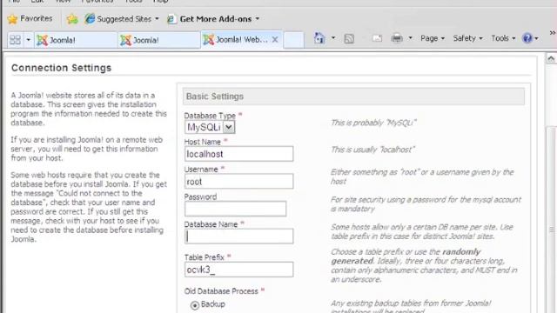Switch to the second Joomla! tab
Screen dimensions: 557x313
click(x=159, y=40)
